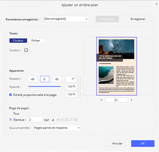Click the scale percentage field
The height and width of the screenshot is (152, 159).
[71, 94]
